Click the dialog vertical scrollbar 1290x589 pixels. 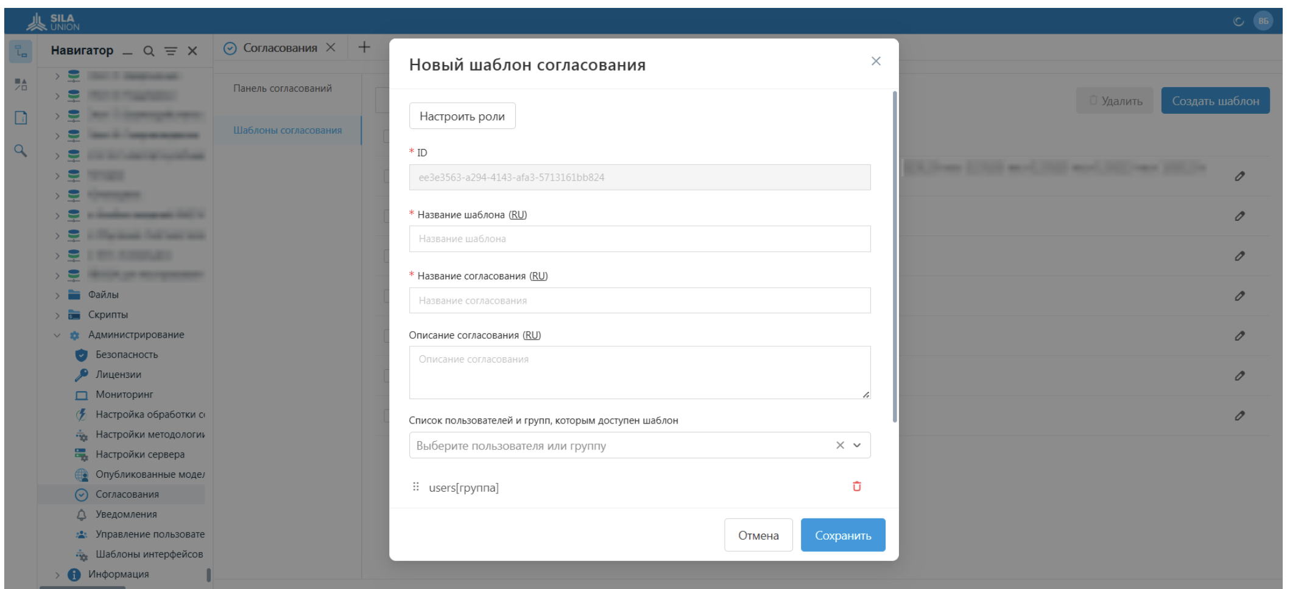click(894, 256)
